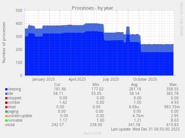Click total average value 341.58

(134, 125)
